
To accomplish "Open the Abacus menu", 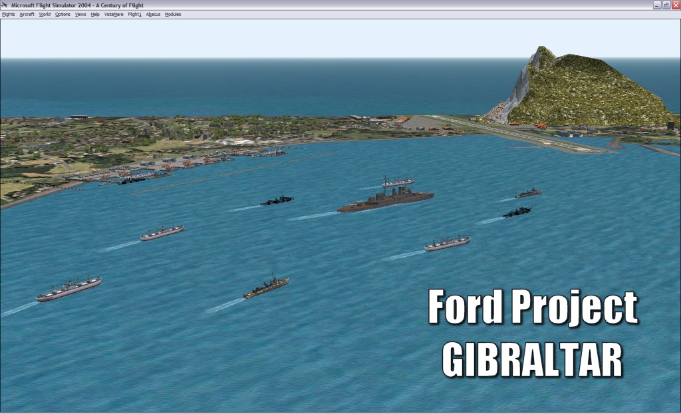I will coord(153,15).
